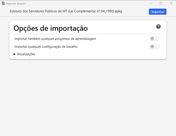
Task: Click the gray knob of learning progress switch
Action: pos(152,39)
